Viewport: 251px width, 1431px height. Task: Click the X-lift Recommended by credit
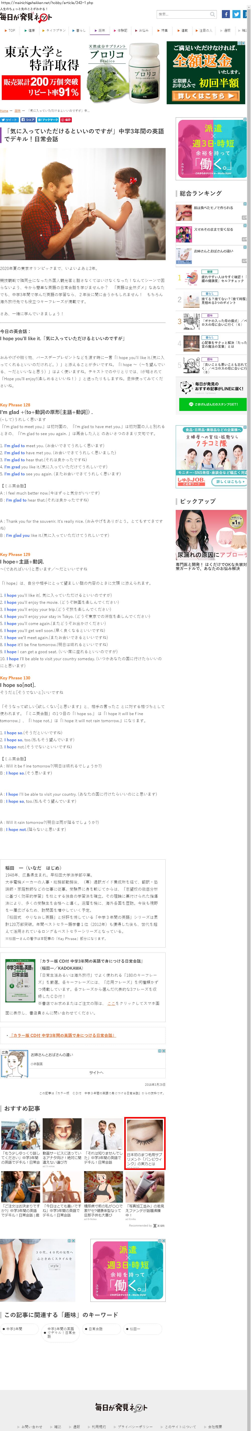point(146,1225)
